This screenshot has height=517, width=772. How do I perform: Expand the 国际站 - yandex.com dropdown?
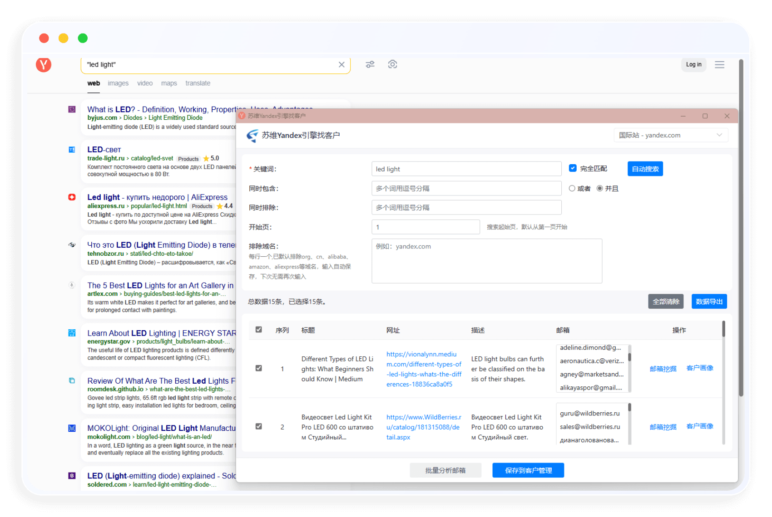(x=670, y=135)
